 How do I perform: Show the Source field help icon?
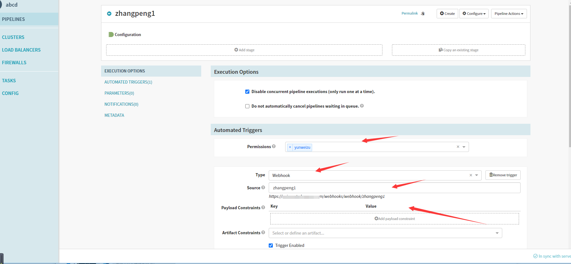click(263, 187)
